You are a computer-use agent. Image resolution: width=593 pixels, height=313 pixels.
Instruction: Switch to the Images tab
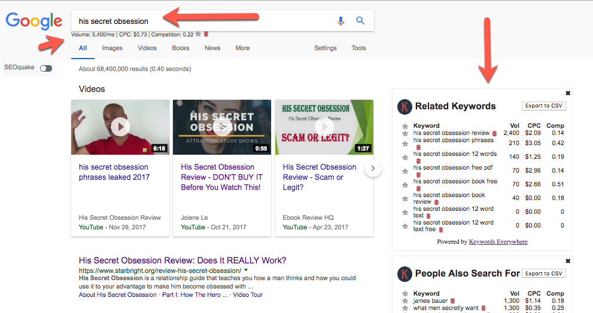click(112, 48)
